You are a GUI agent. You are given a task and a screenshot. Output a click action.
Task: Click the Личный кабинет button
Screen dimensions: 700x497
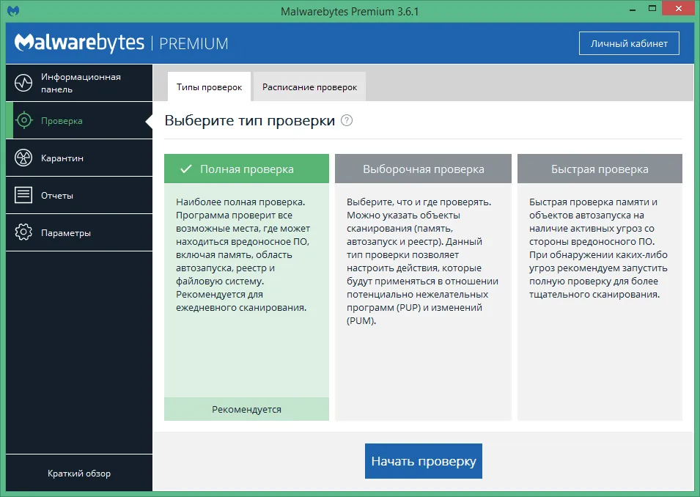click(629, 43)
